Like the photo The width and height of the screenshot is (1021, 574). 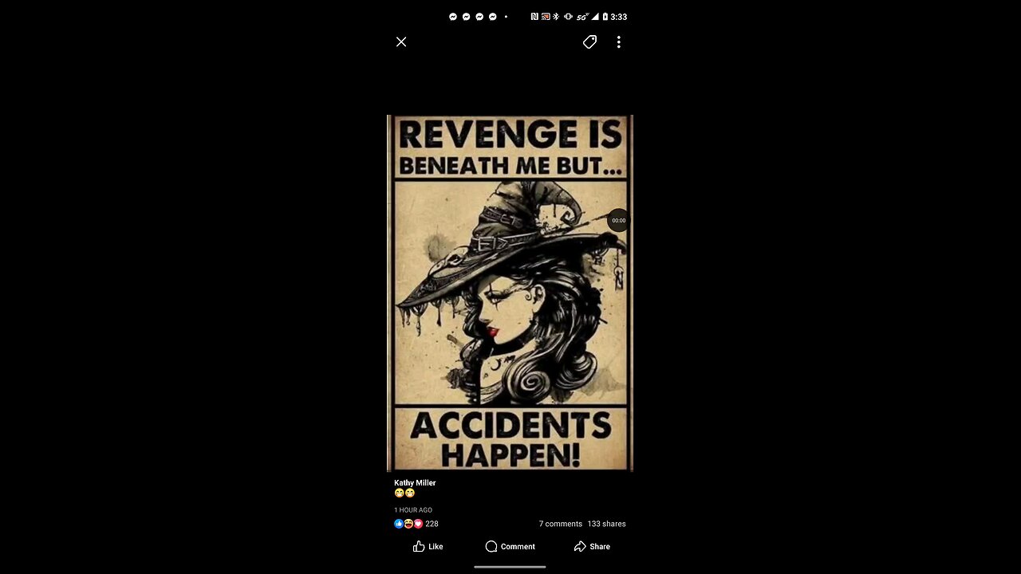click(x=428, y=546)
